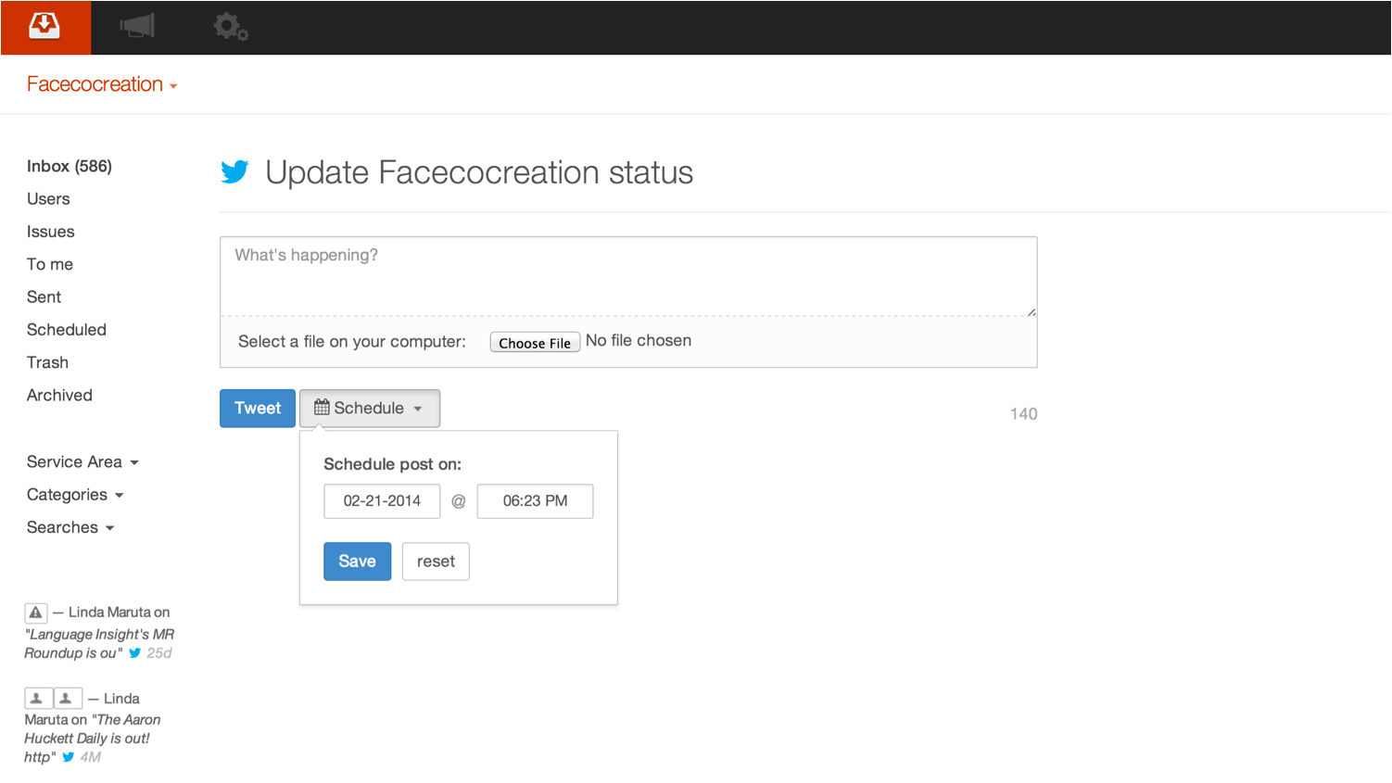Open the Archived folder
1392x783 pixels.
(59, 396)
